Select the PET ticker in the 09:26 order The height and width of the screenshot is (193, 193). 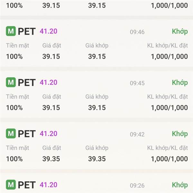pos(27,185)
